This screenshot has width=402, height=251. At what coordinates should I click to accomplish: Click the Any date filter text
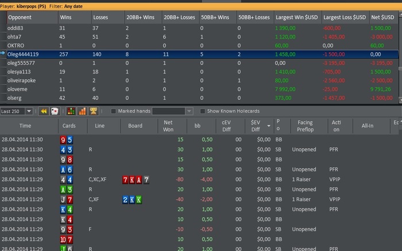click(74, 6)
